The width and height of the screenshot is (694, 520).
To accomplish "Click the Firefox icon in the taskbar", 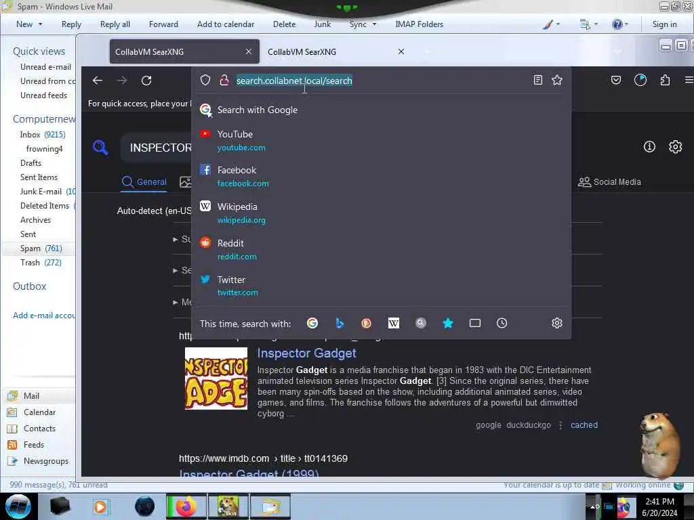I will click(186, 506).
